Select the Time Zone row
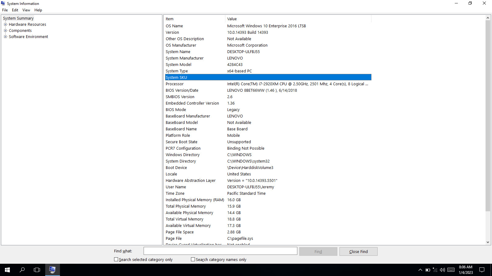492x276 pixels. 268,194
